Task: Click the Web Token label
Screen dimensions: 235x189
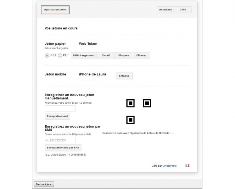Action: (x=88, y=44)
